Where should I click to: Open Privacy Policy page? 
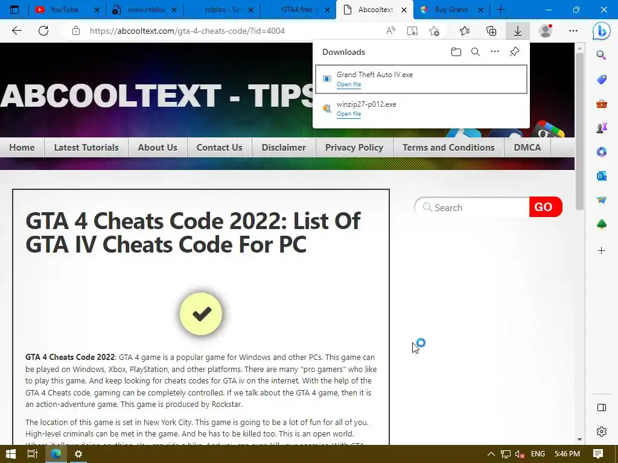[354, 148]
